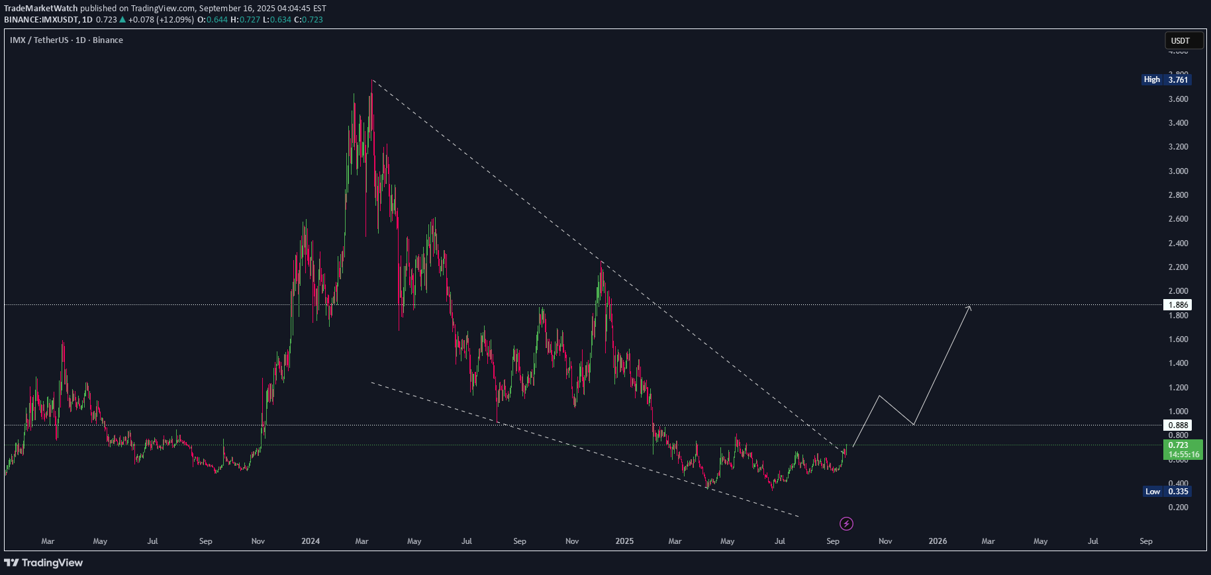Viewport: 1211px width, 575px height.
Task: Click the BINANCE:IMXUSDT symbol text in header
Action: click(x=41, y=20)
